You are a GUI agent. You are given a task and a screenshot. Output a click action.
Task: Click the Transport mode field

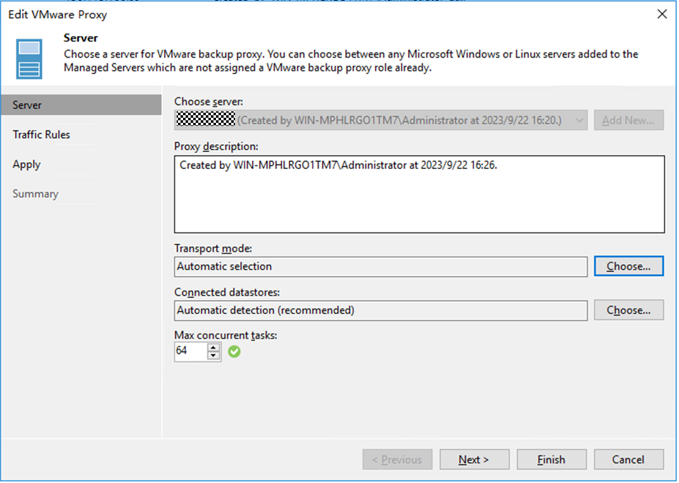pos(380,267)
